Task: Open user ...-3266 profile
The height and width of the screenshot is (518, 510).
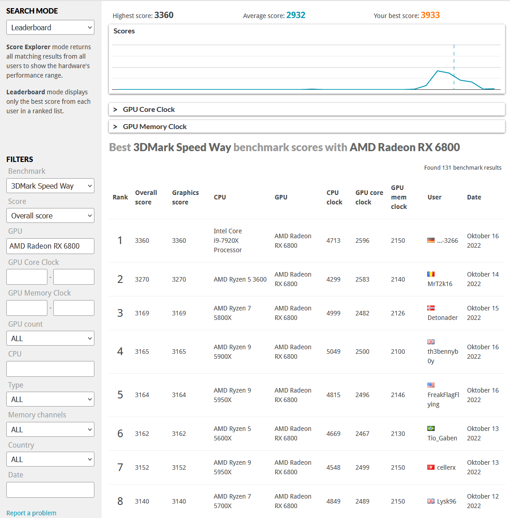Action: pos(448,240)
